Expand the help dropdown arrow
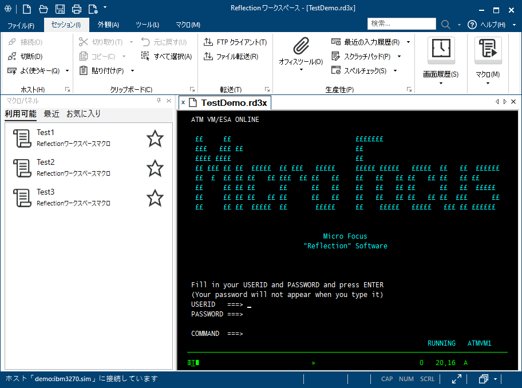 tap(514, 25)
